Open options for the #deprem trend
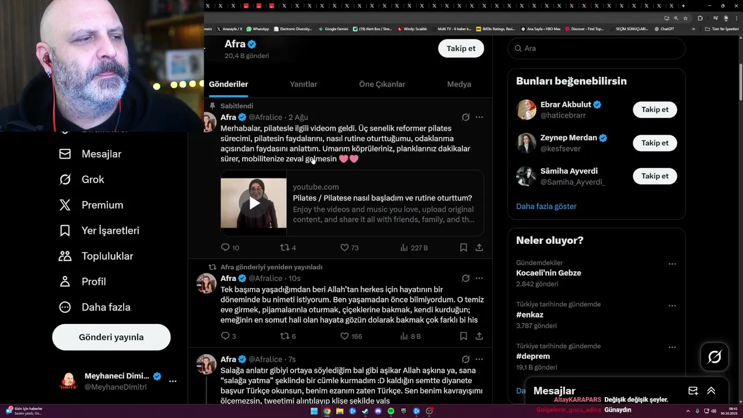 tap(672, 347)
